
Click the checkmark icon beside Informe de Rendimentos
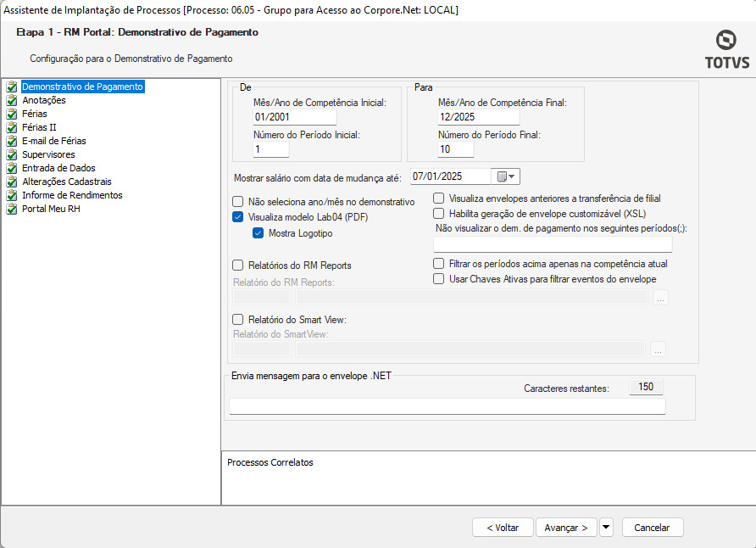(x=12, y=195)
